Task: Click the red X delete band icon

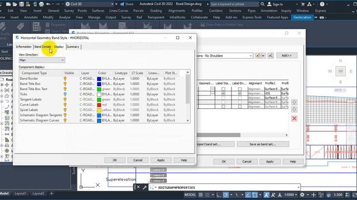Action: (294, 118)
